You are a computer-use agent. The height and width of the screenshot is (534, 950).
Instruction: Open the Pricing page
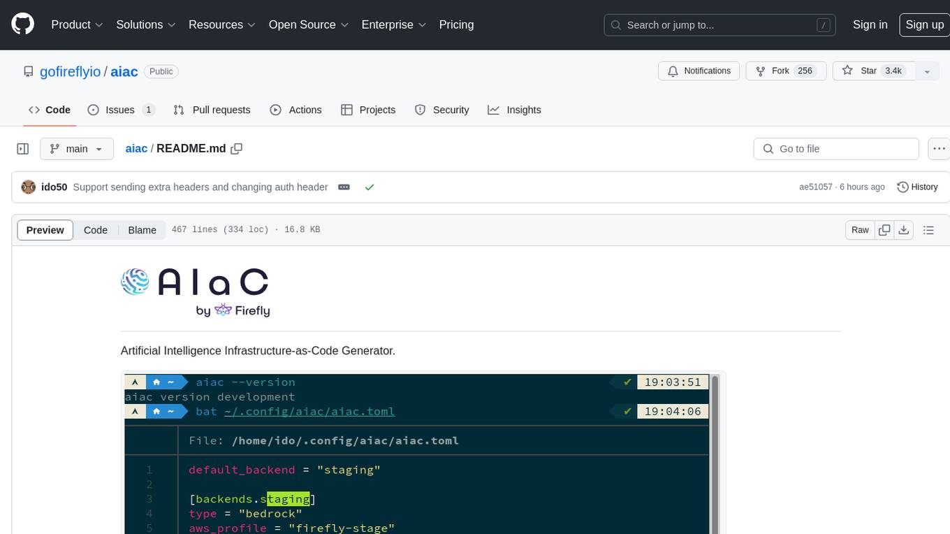click(x=456, y=24)
